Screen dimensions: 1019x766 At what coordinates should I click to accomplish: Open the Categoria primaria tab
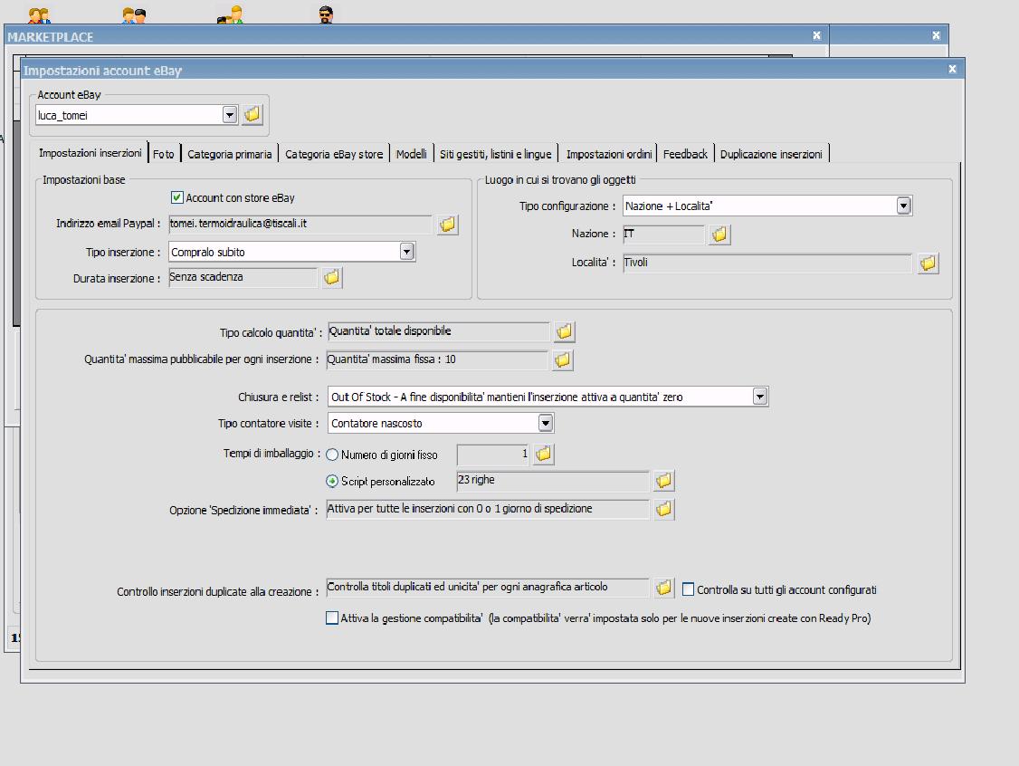[x=229, y=154]
